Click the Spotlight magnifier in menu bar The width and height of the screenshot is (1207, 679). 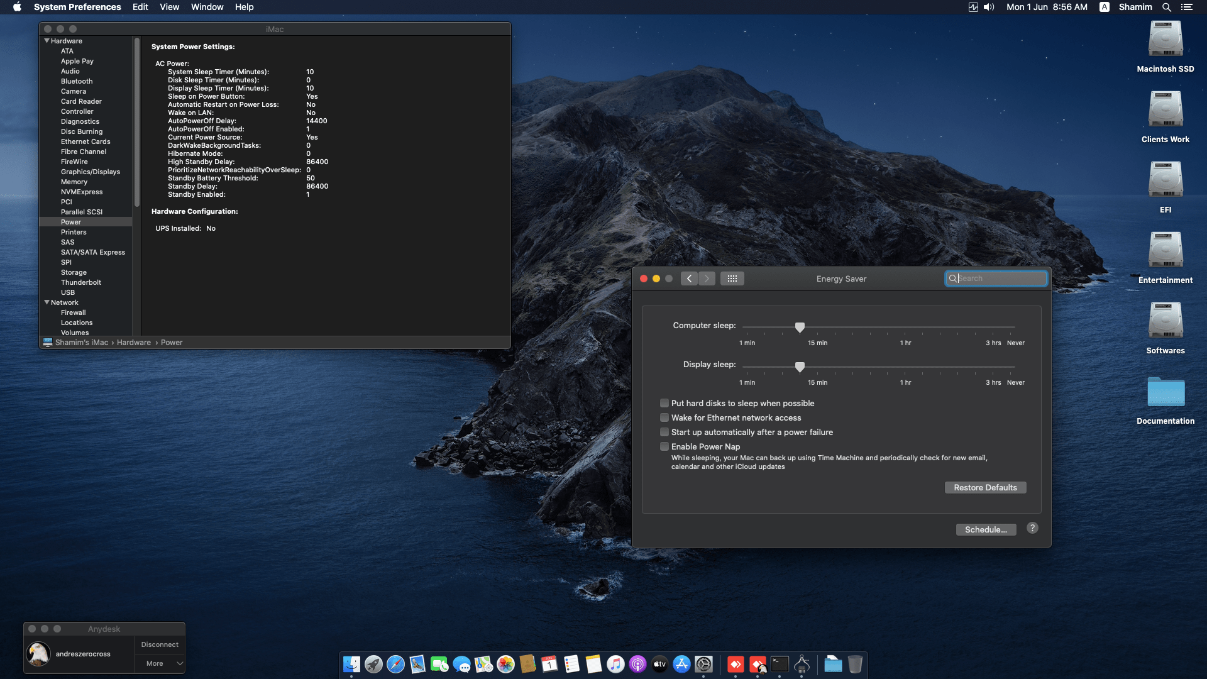point(1166,7)
